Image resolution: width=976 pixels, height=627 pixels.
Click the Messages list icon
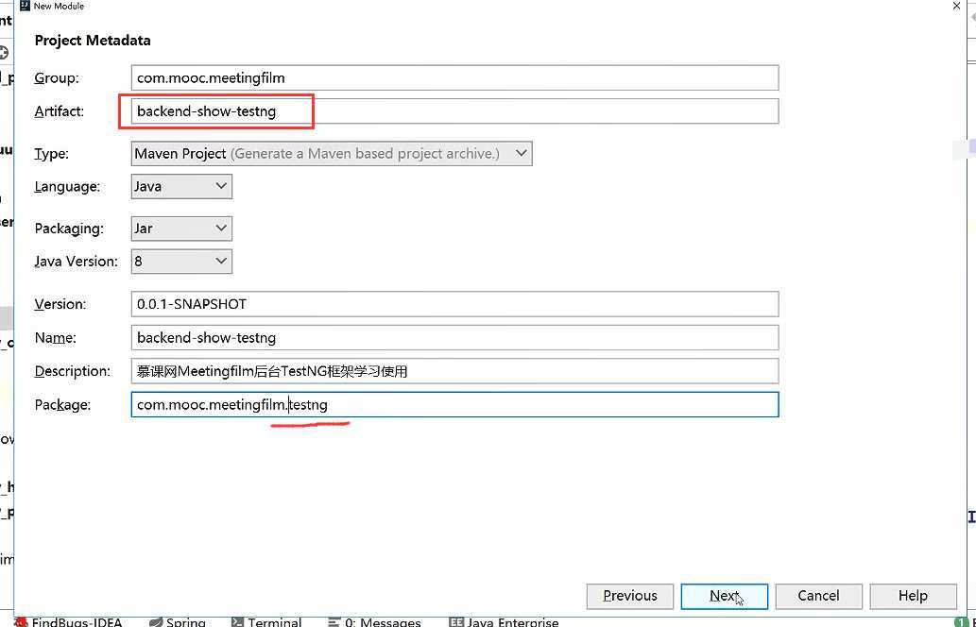334,621
